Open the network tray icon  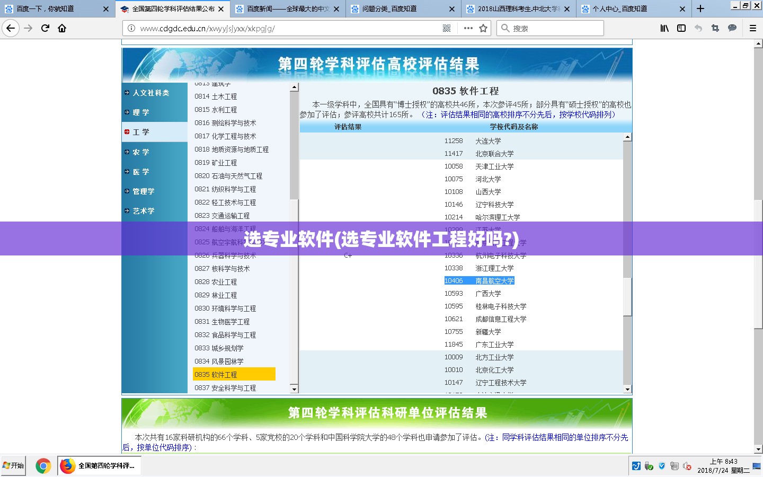coord(675,466)
